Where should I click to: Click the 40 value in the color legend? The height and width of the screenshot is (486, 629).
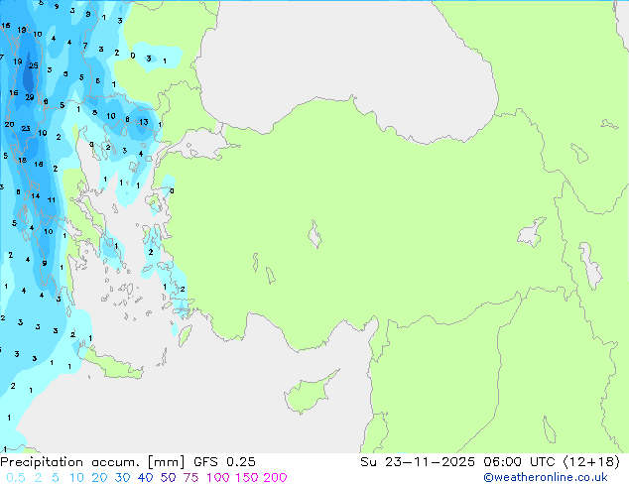pos(145,478)
